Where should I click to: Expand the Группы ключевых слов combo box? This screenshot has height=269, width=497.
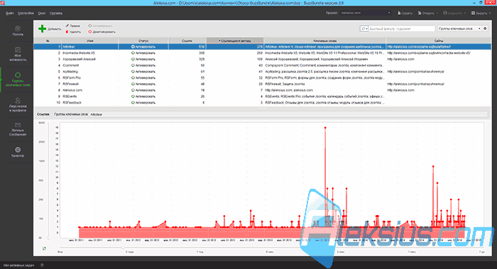coord(459,28)
